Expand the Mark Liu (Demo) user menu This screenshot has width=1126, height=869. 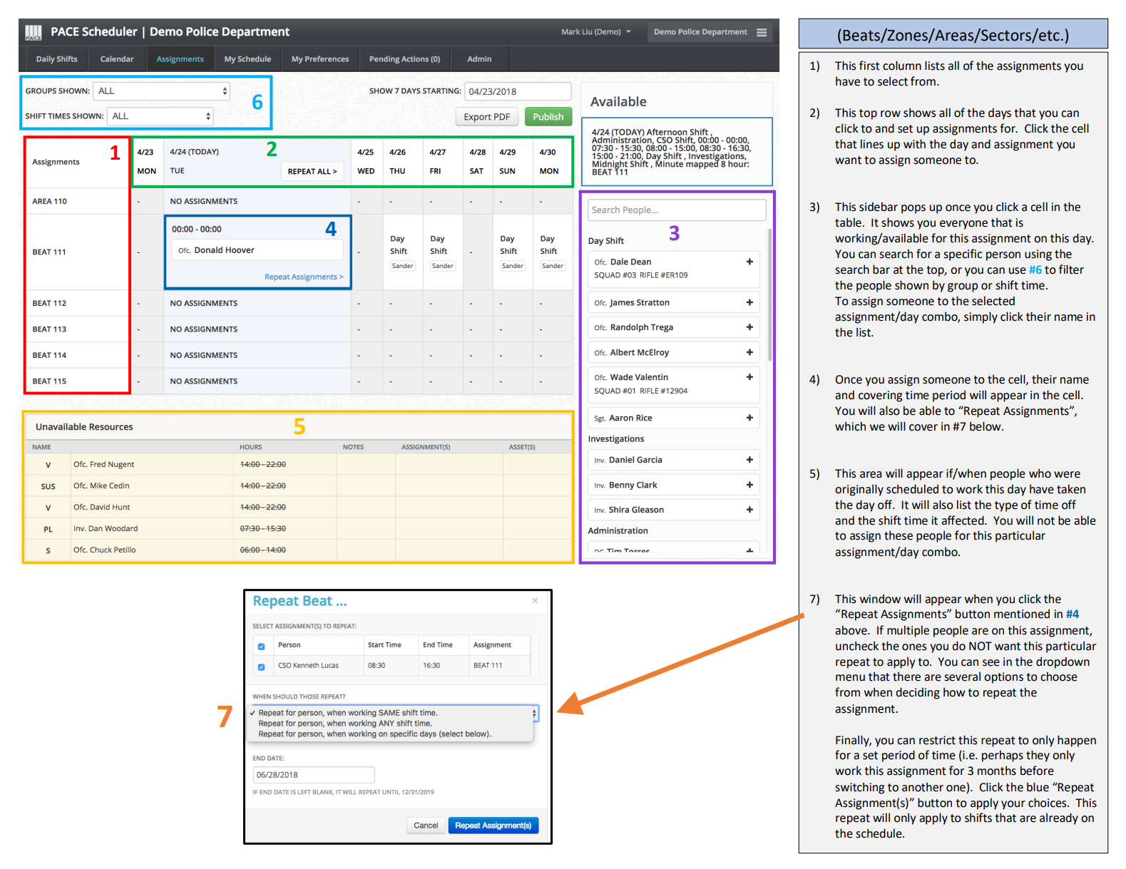[596, 32]
